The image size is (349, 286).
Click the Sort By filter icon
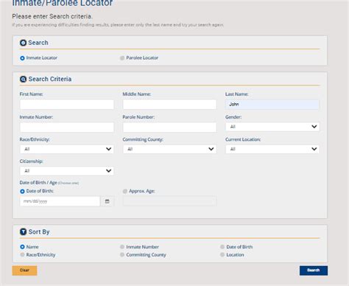point(23,231)
